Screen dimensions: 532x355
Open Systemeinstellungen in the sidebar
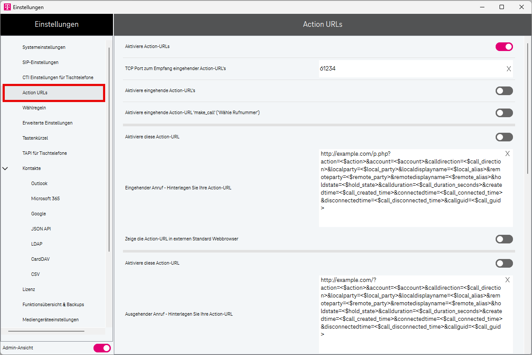point(44,47)
